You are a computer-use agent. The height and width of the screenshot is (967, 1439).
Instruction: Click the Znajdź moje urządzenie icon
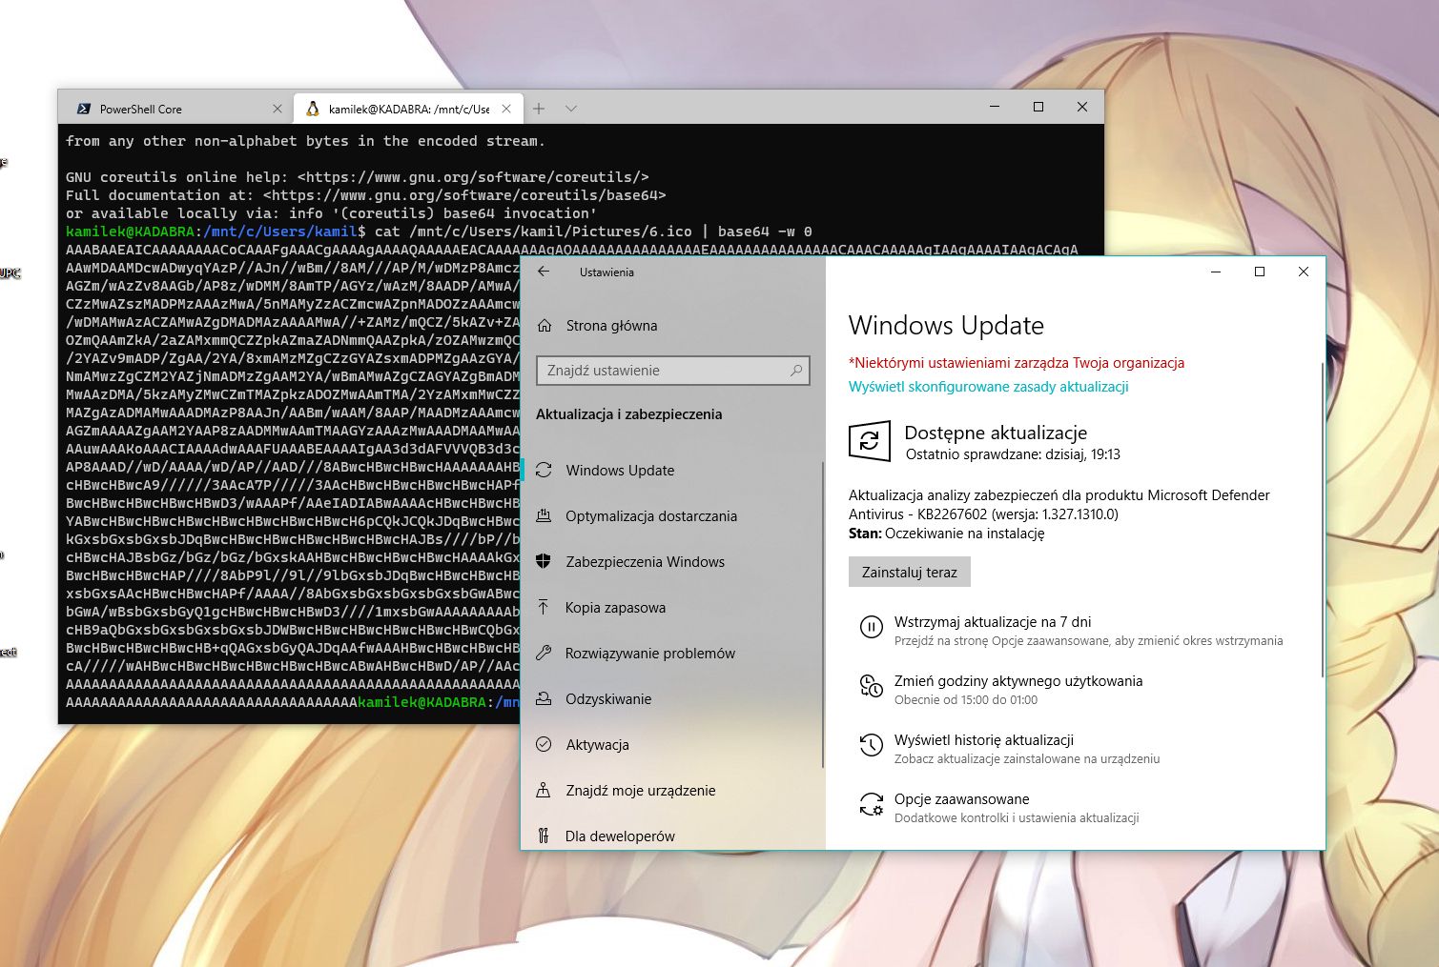coord(544,790)
